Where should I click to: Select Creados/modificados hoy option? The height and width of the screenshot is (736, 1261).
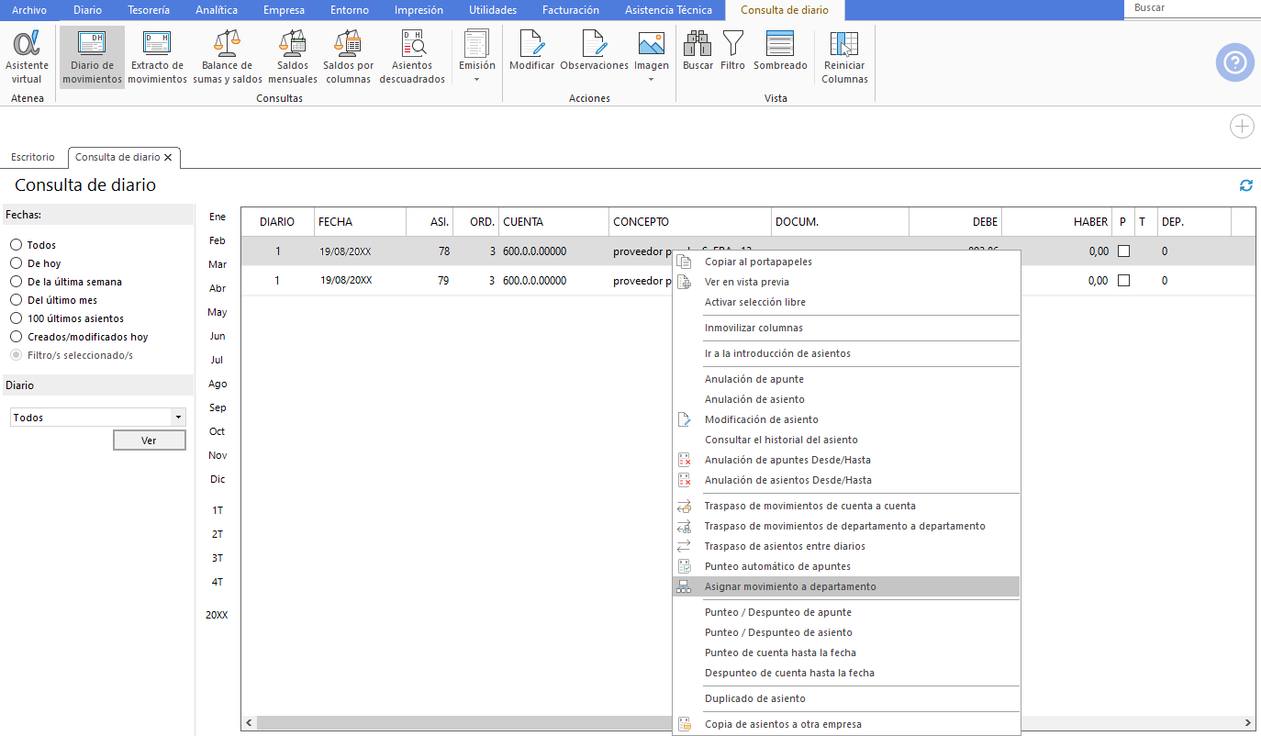point(16,337)
